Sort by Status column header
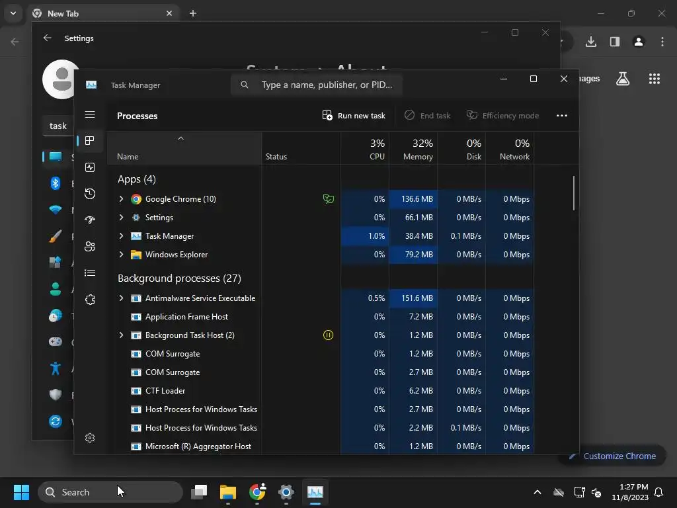The height and width of the screenshot is (508, 677). coord(301,148)
